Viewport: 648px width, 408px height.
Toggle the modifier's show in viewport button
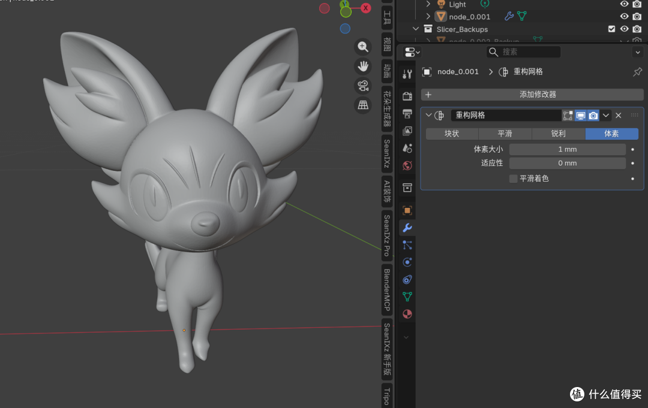(581, 116)
